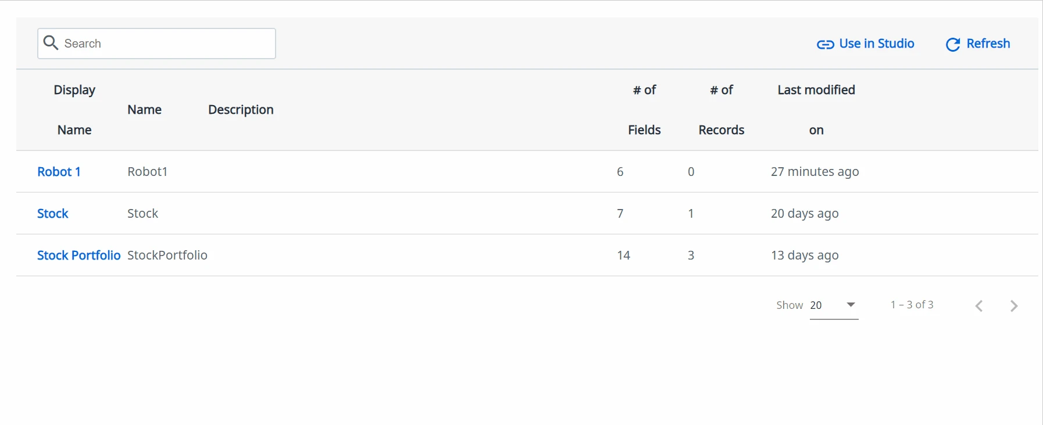Select the page size value 20

tap(816, 305)
